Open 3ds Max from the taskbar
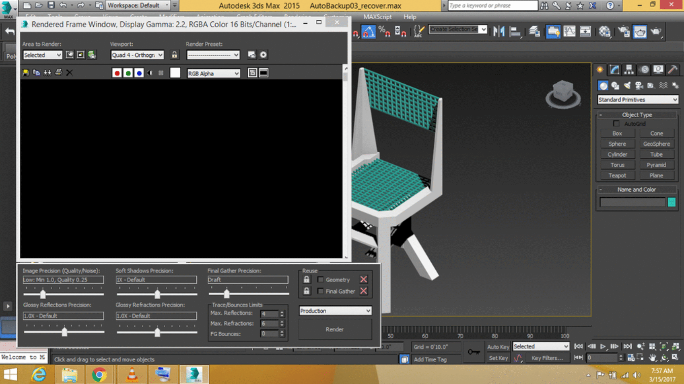The image size is (684, 384). [195, 375]
